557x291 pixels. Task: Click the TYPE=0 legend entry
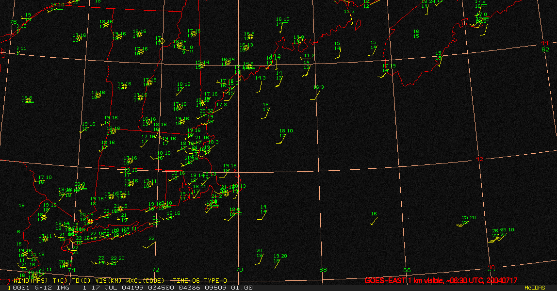point(215,281)
